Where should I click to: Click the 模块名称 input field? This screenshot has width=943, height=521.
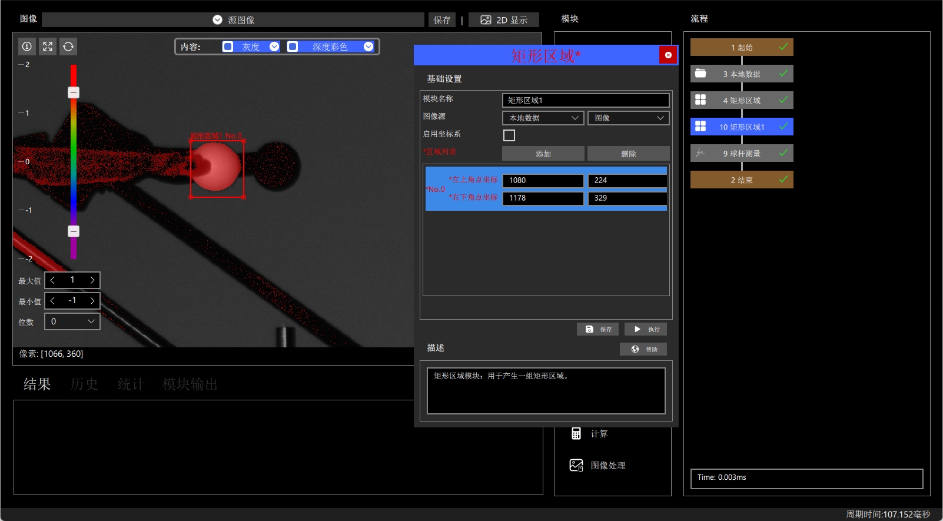(586, 100)
